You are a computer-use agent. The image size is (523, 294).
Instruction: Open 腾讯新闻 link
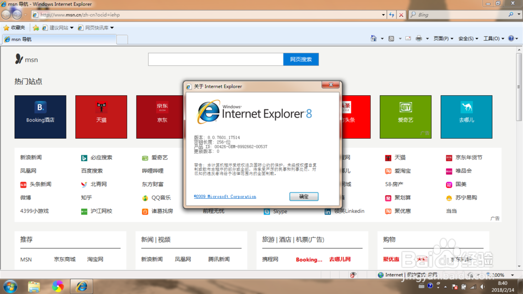[219, 259]
